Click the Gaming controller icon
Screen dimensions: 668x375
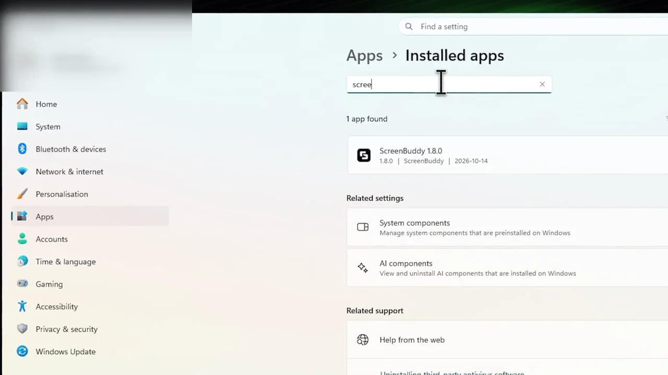22,283
